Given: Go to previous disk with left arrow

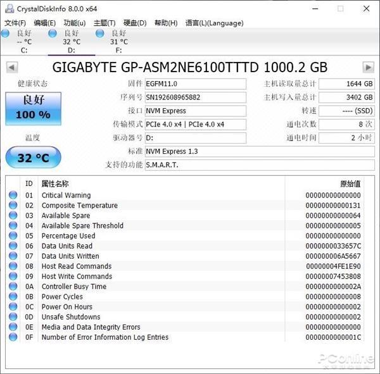Looking at the screenshot, I should [12, 67].
